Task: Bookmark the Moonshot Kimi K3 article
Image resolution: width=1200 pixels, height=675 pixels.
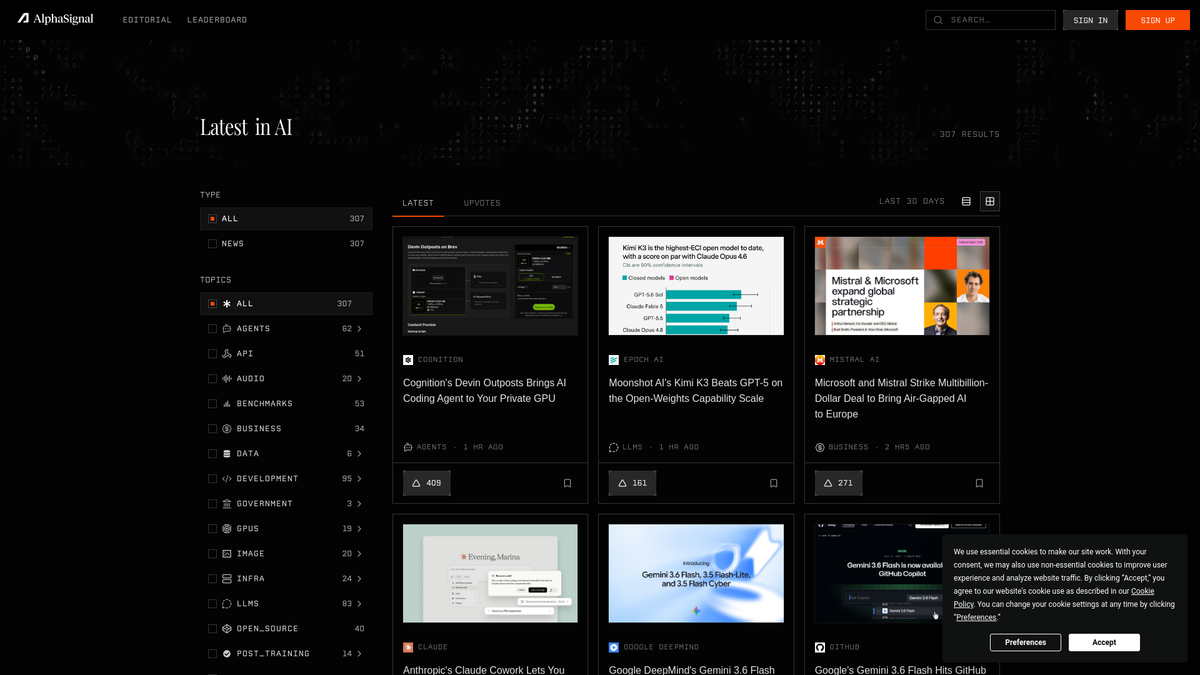Action: pyautogui.click(x=774, y=483)
